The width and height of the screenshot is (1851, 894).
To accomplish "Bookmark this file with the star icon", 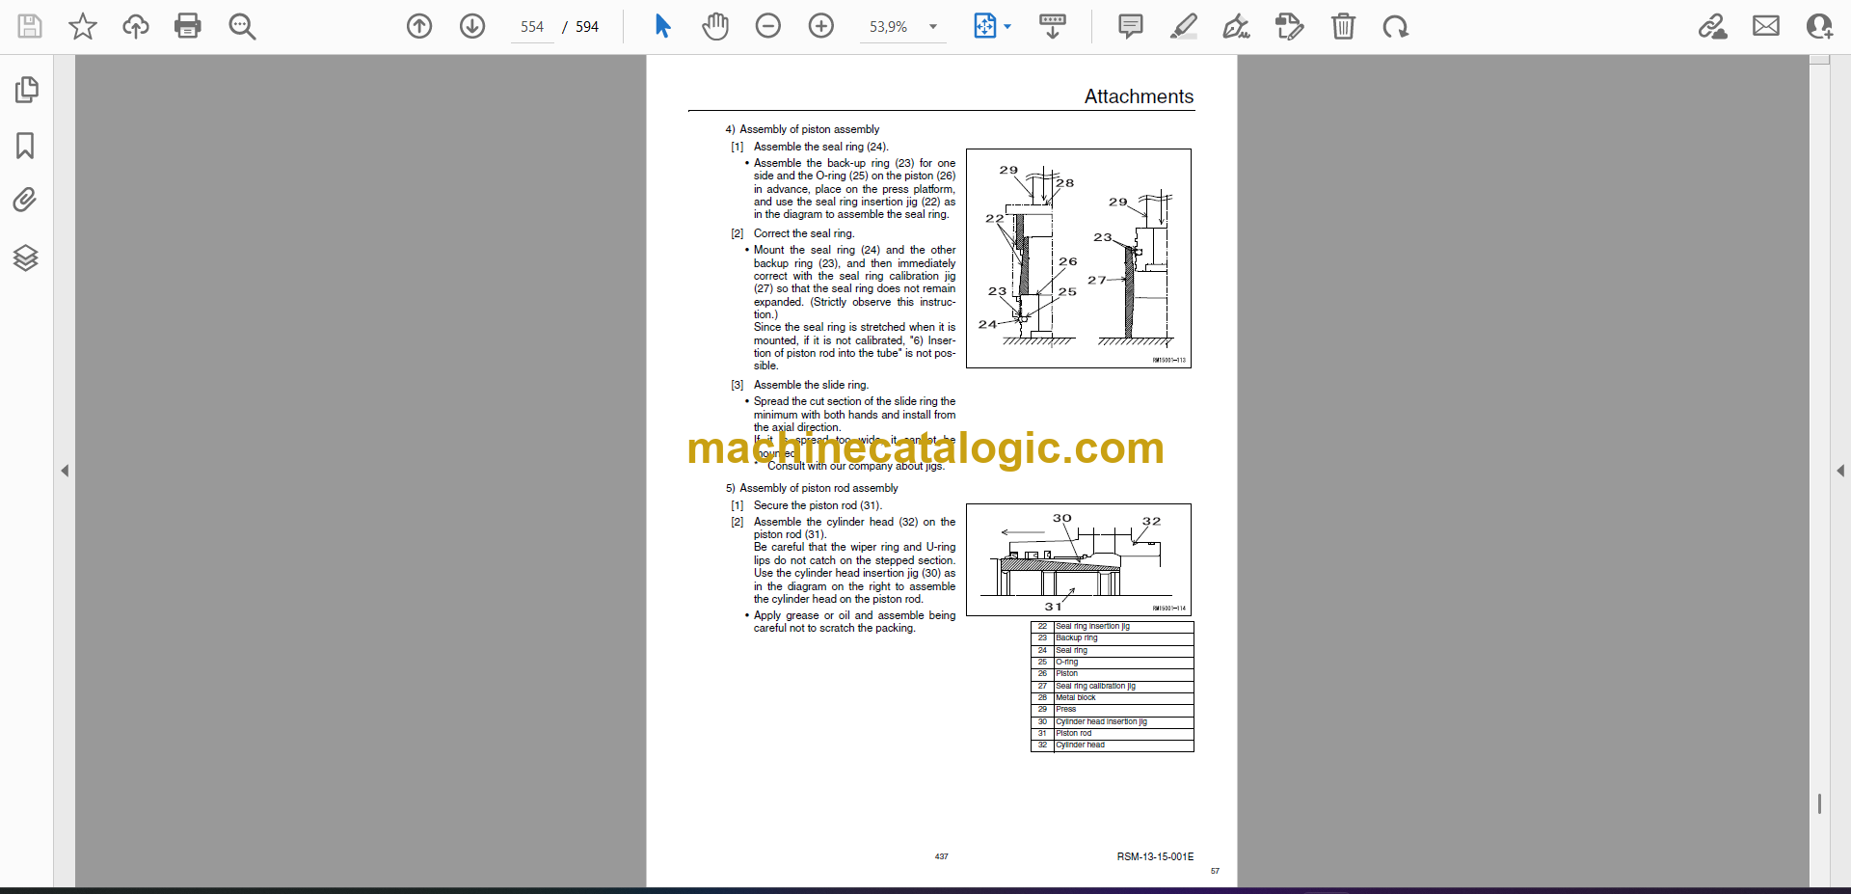I will (x=83, y=26).
